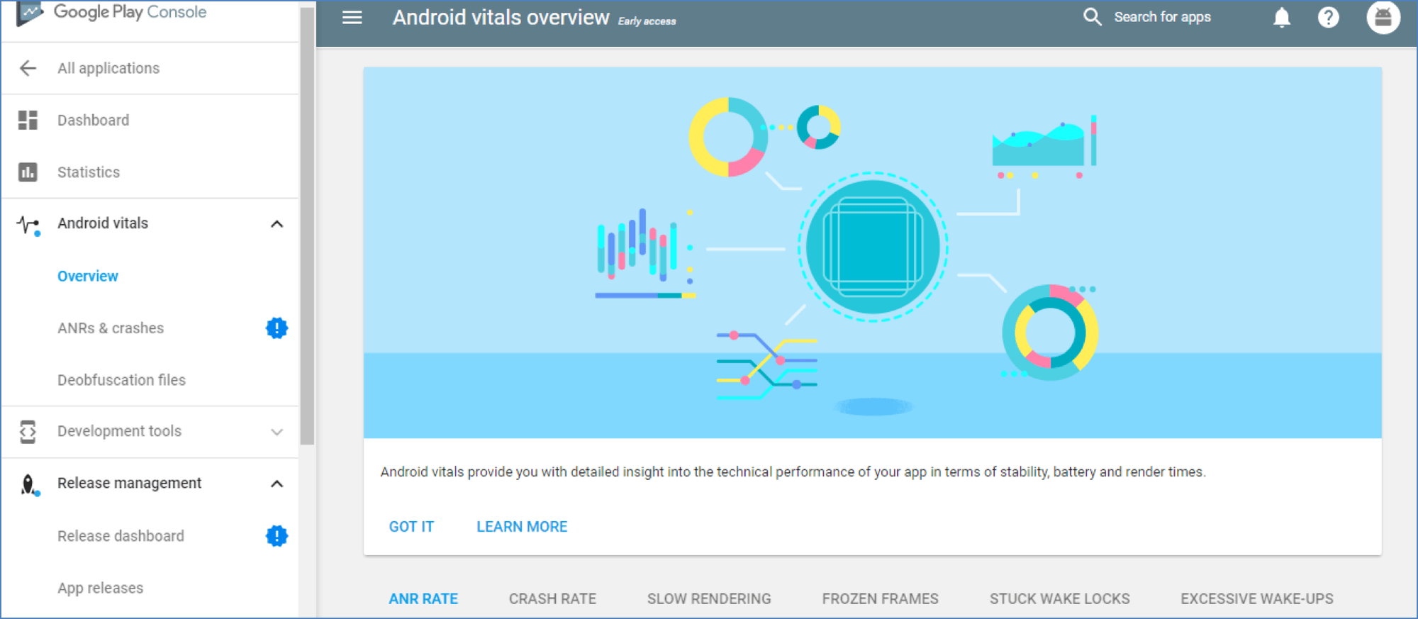Click the ANRs & crashes alert badge
Viewport: 1418px width, 619px height.
(x=277, y=328)
